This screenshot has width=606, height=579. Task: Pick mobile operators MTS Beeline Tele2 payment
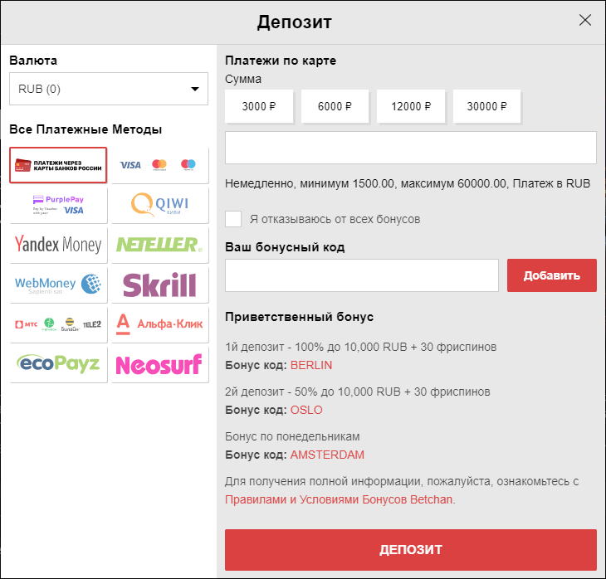[x=59, y=324]
